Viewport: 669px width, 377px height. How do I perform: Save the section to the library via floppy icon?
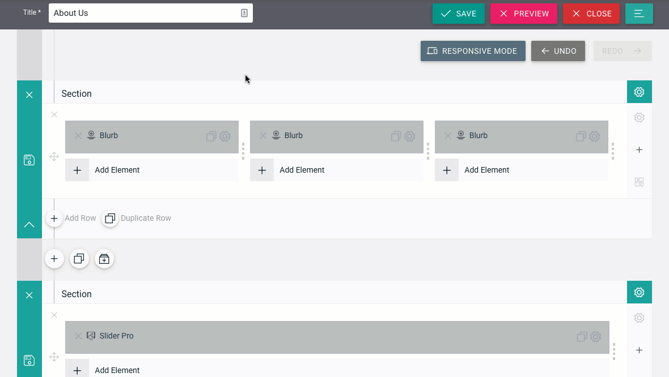click(x=29, y=160)
